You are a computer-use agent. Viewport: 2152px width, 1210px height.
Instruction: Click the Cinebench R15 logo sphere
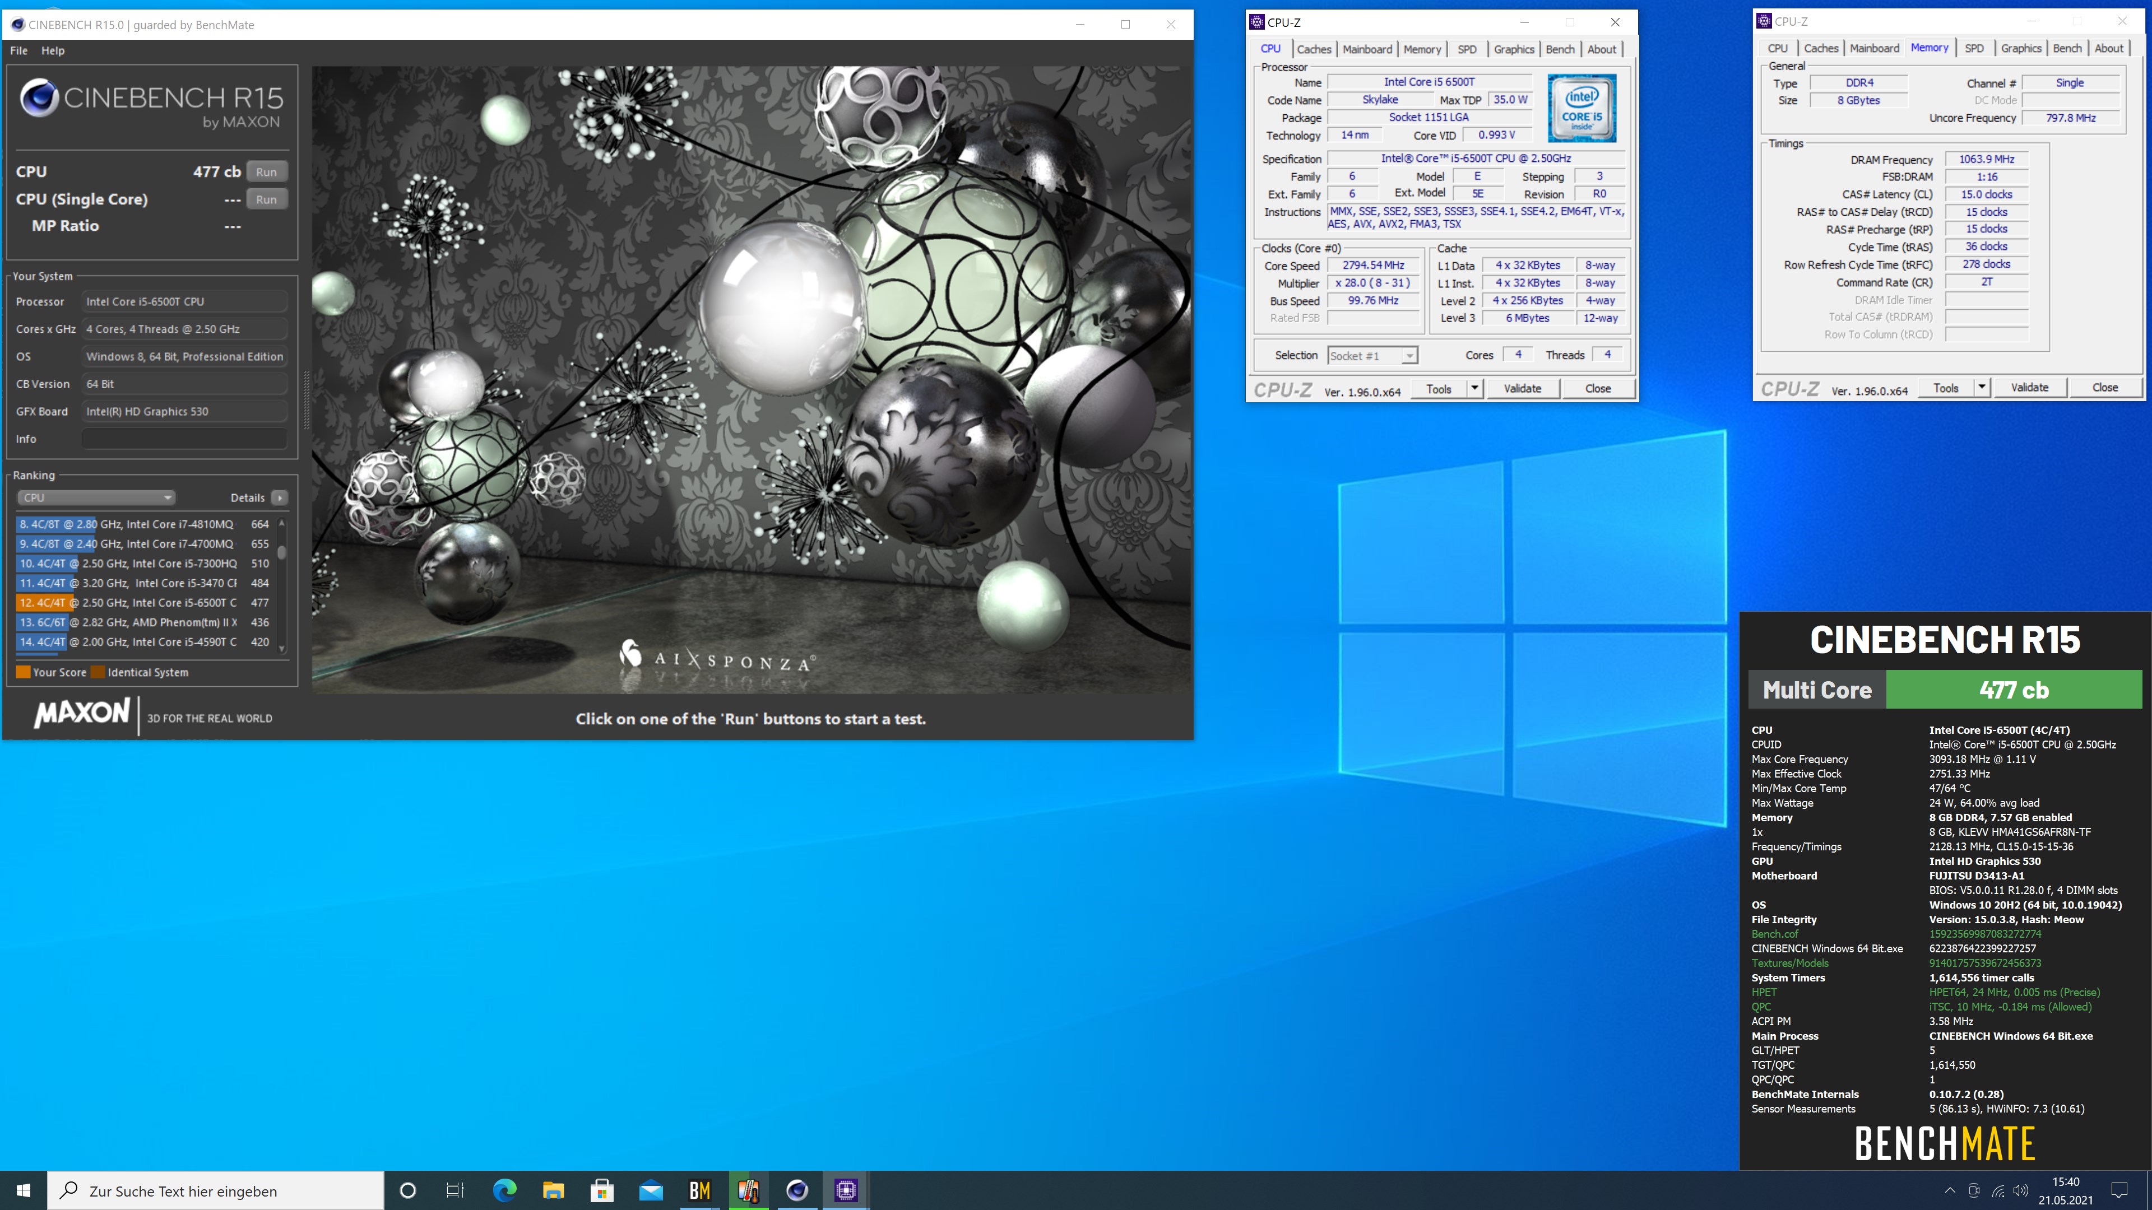(39, 97)
